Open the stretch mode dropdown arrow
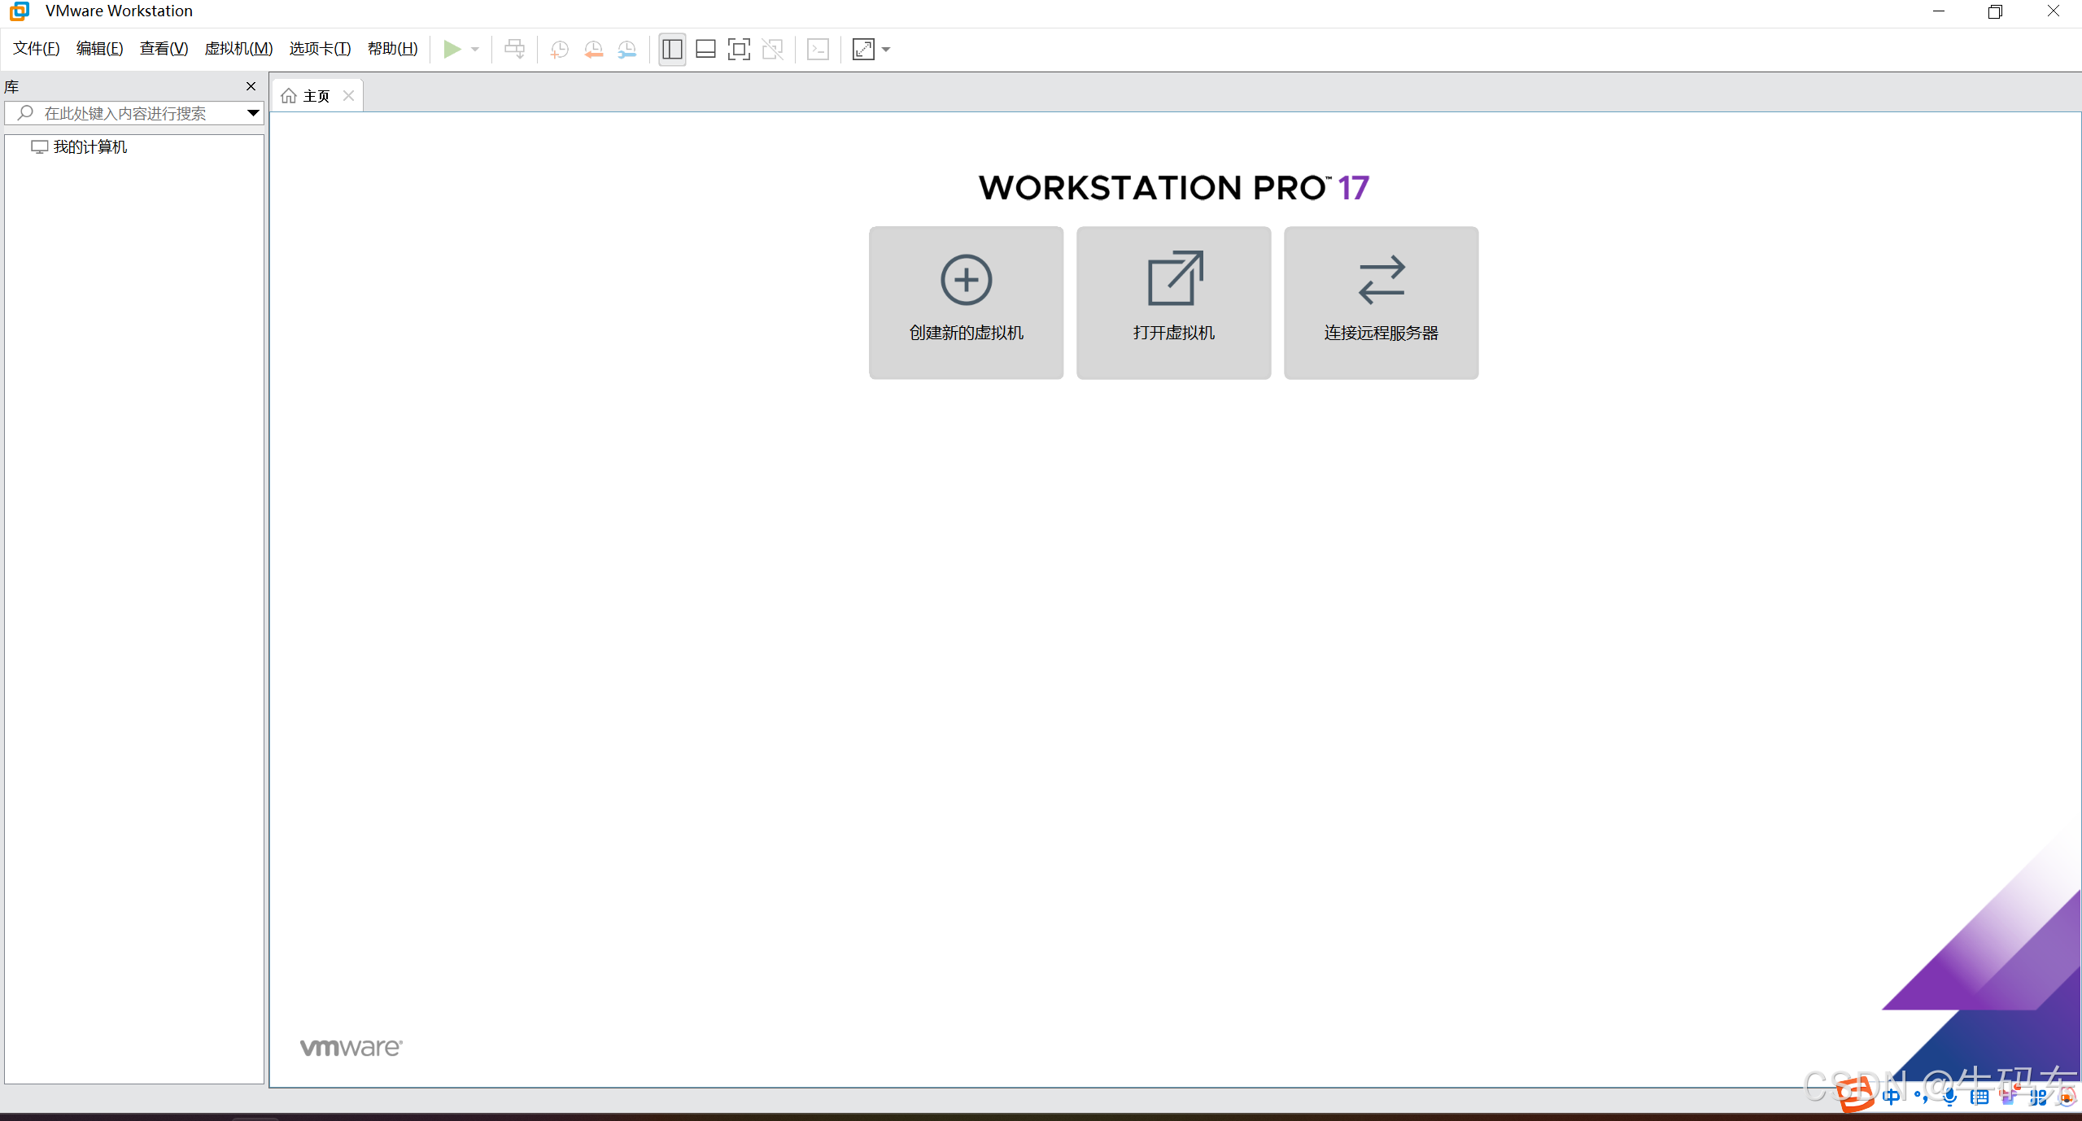The width and height of the screenshot is (2082, 1121). coord(886,50)
